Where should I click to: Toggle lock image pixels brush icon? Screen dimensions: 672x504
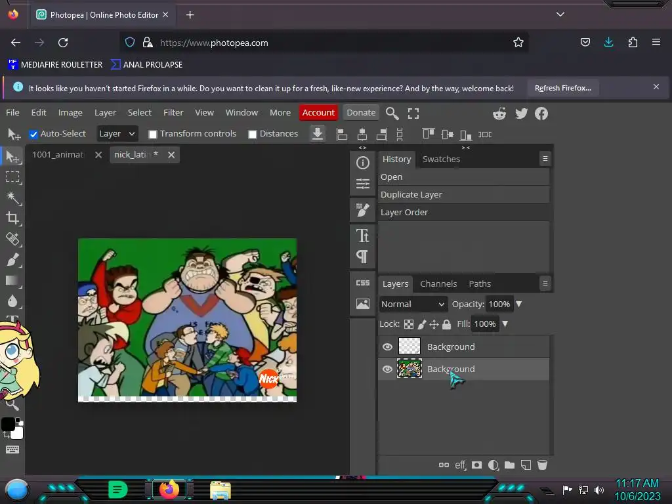[422, 324]
